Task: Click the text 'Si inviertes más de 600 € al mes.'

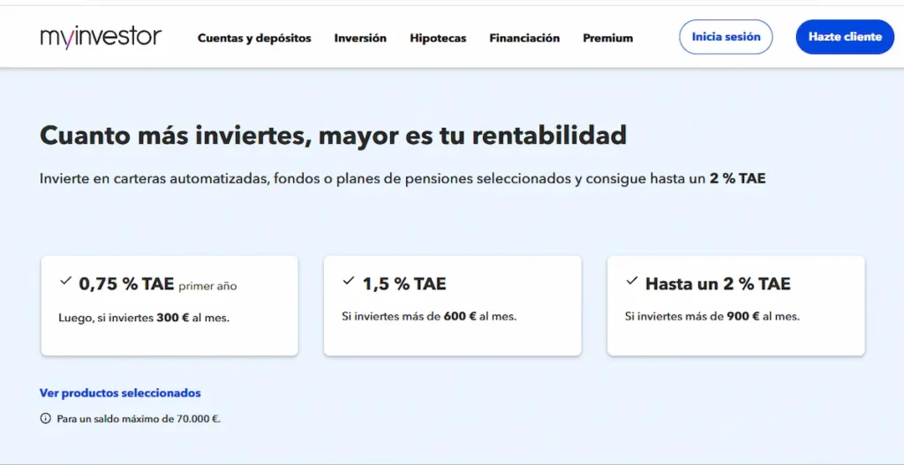Action: [429, 317]
